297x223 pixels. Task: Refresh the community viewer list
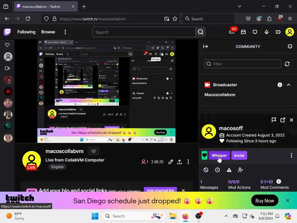(287, 64)
